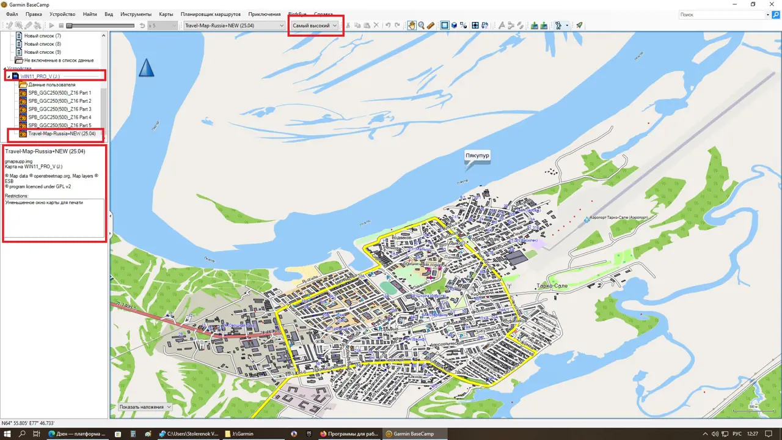Screen dimensions: 782x440
Task: Open the search field dropdown arrow
Action: [x=769, y=14]
